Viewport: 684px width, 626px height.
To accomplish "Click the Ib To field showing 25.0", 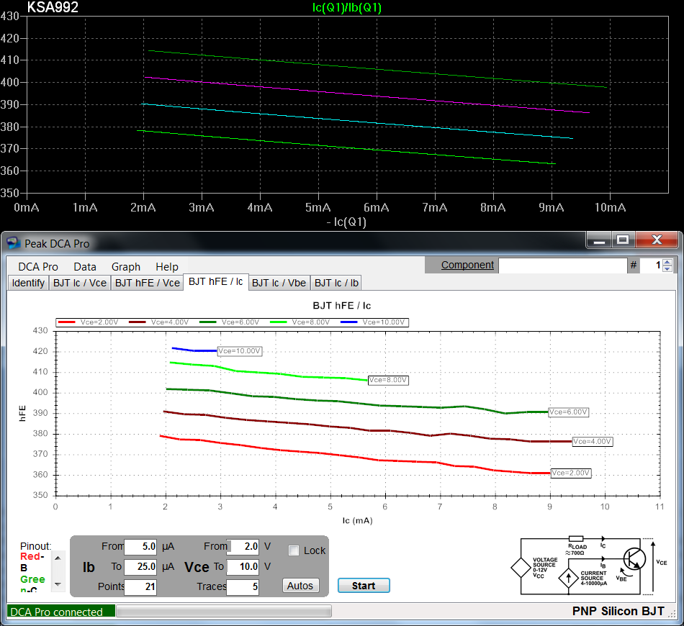I will coord(140,566).
